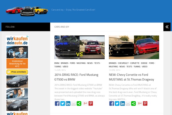172x115 pixels.
Task: Click '13 JUN, 2014' post date
Action: click(114, 70)
